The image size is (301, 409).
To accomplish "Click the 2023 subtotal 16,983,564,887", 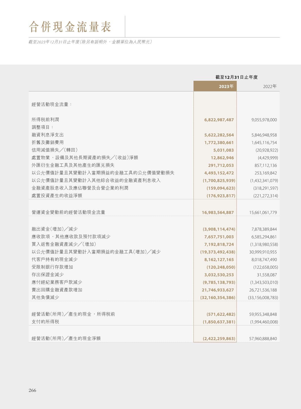I will 218,212.
